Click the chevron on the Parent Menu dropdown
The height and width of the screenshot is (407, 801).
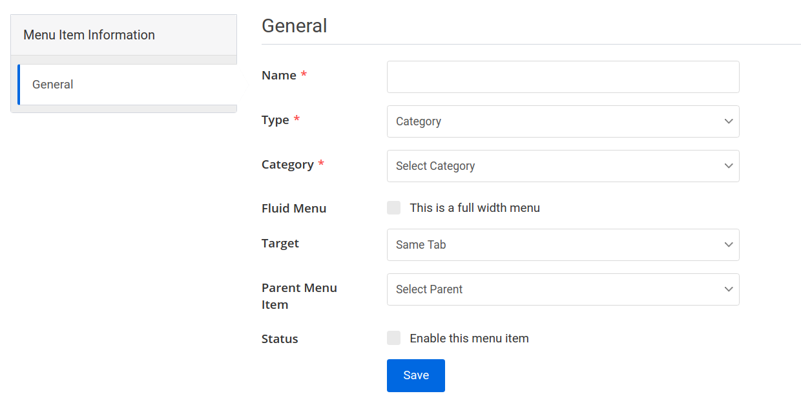[728, 289]
